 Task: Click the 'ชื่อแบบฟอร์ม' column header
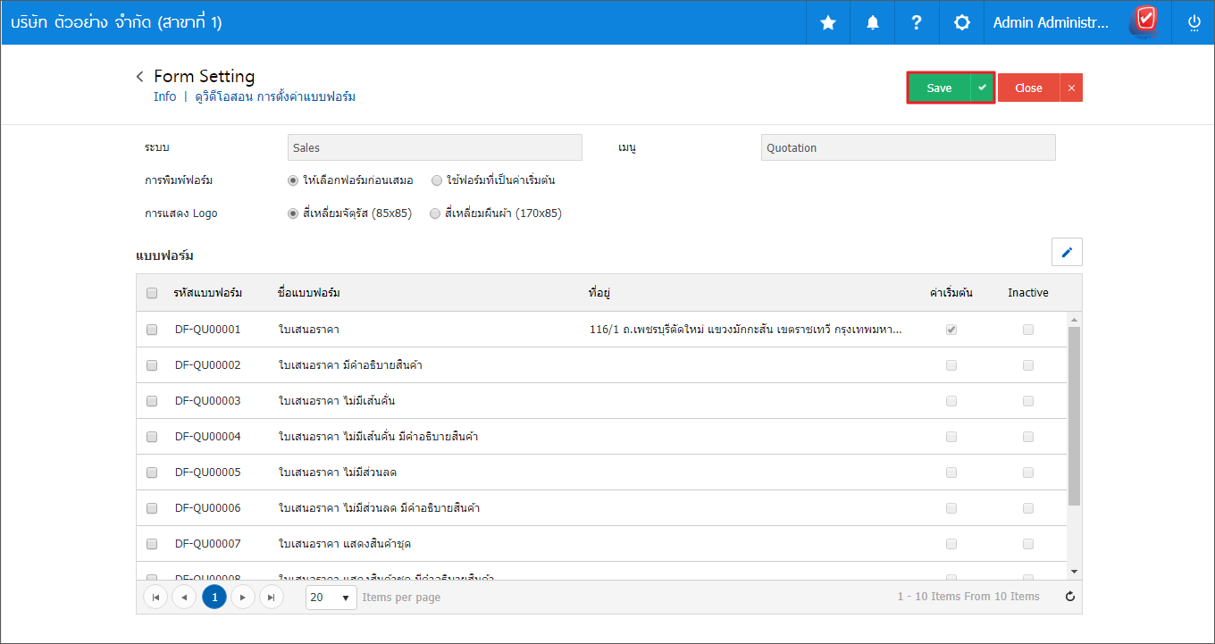click(309, 293)
